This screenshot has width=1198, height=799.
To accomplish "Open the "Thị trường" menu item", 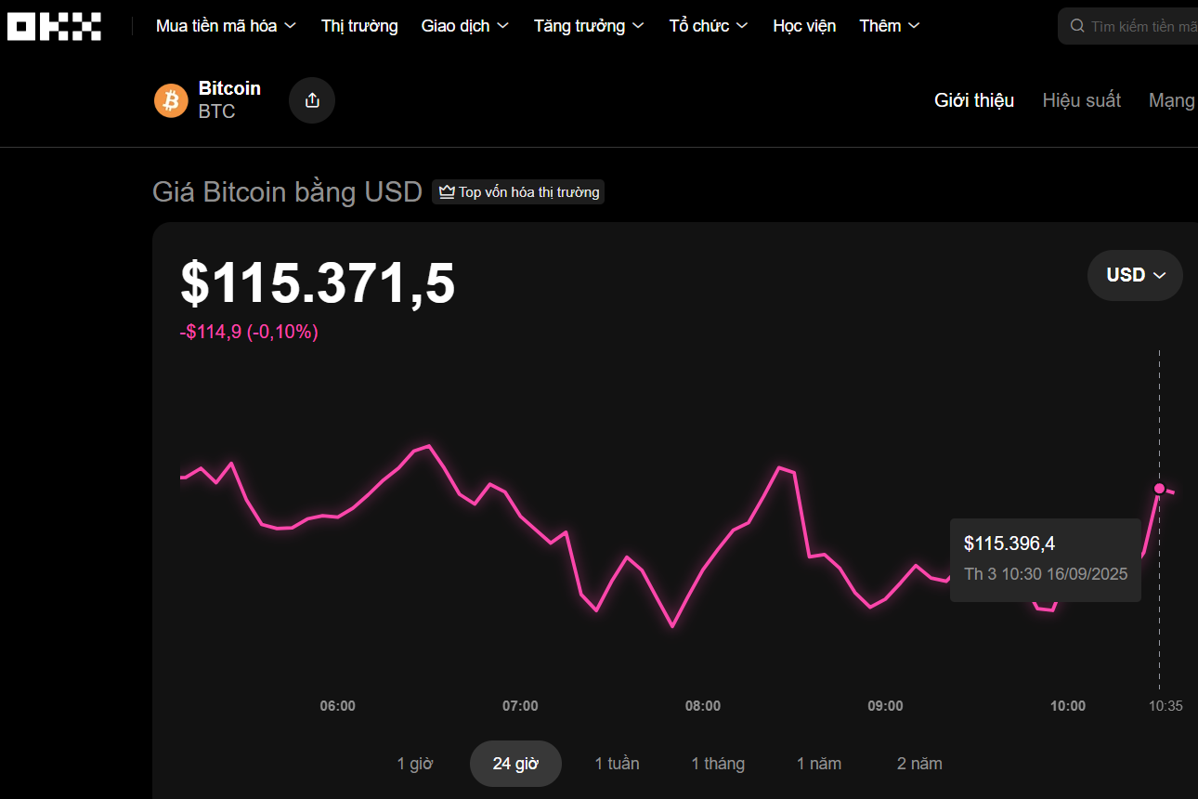I will (359, 25).
